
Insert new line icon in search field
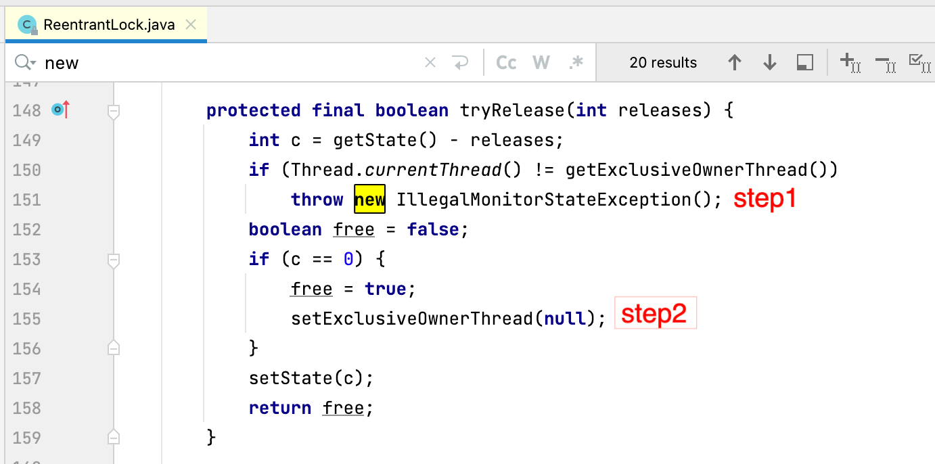pyautogui.click(x=461, y=63)
